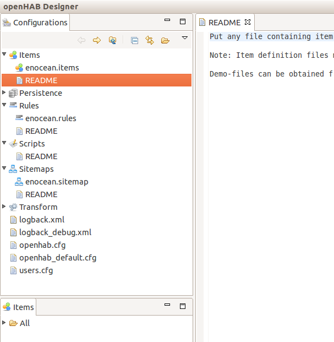Open logback_debug.xml file

pos(56,232)
